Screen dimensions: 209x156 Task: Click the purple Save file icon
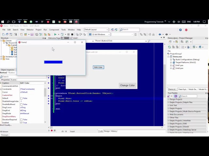[x=32, y=34]
